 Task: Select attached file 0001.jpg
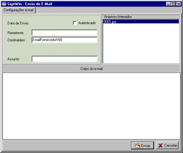(x=141, y=22)
